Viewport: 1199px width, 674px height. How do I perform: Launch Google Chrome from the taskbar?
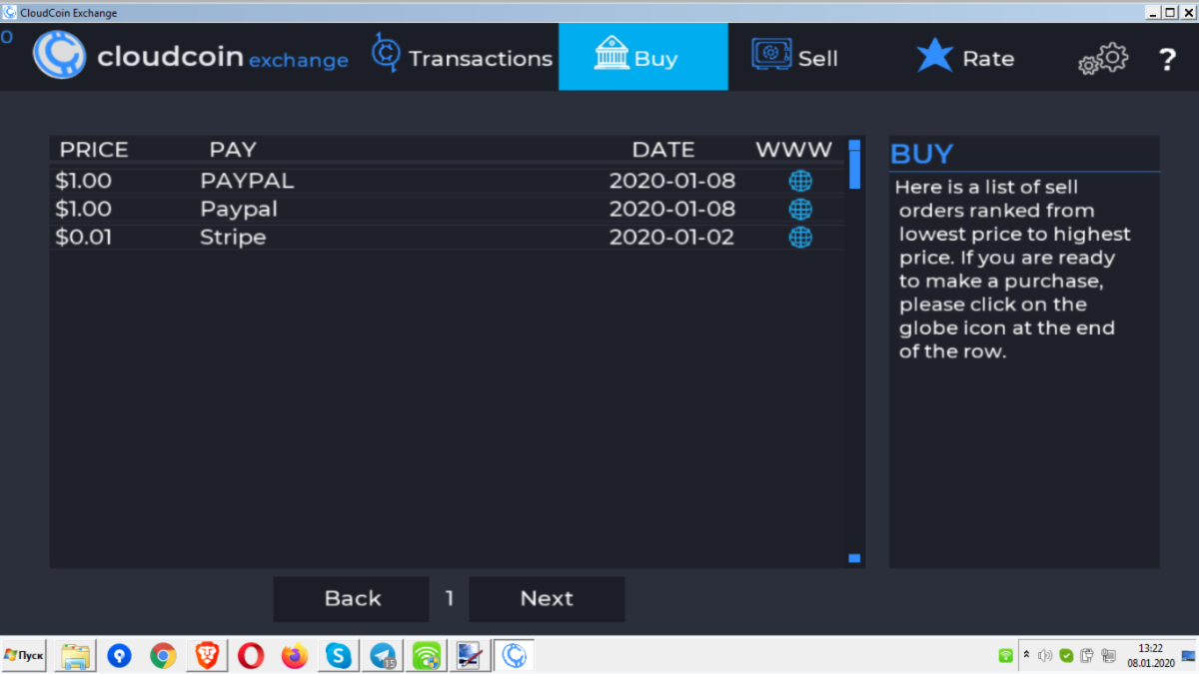coord(163,656)
